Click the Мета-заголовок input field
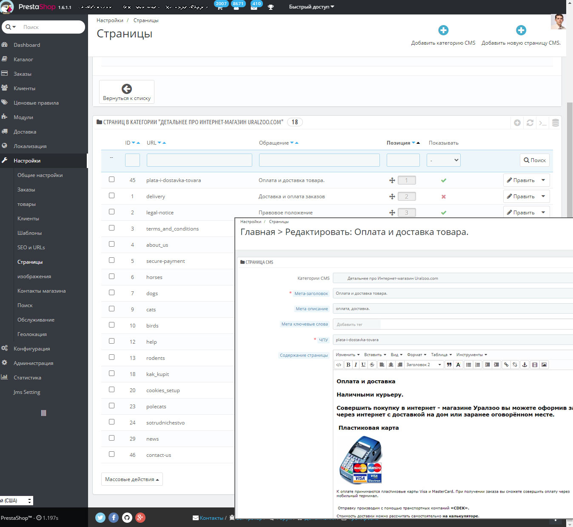 pyautogui.click(x=453, y=293)
